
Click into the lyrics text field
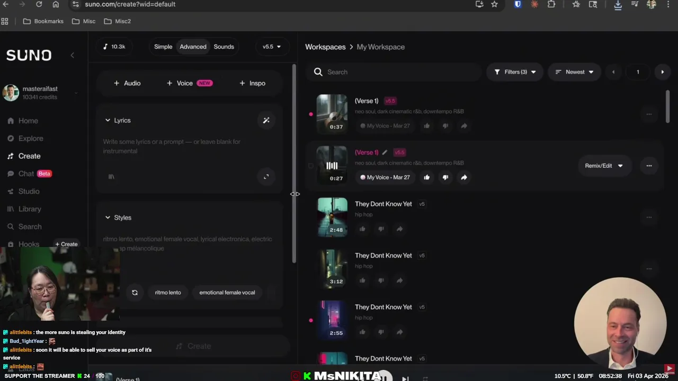click(189, 147)
